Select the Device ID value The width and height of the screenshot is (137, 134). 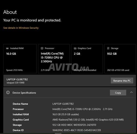point(77,130)
